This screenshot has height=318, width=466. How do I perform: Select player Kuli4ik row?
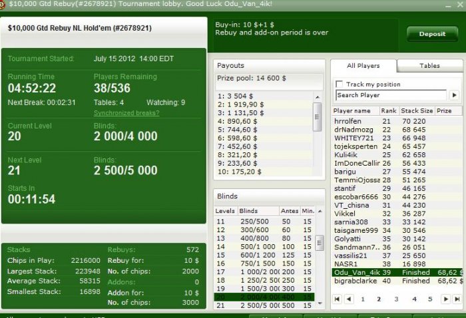point(397,155)
